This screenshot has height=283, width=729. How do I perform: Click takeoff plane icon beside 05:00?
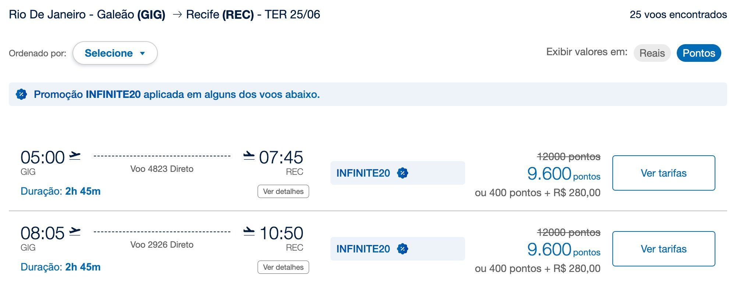pos(75,156)
